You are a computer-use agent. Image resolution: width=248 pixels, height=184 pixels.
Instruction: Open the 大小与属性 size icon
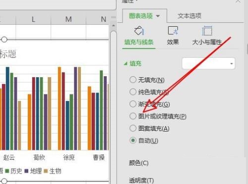207,31
